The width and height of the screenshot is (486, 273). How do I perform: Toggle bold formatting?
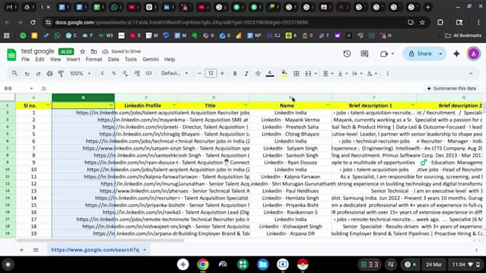click(235, 73)
